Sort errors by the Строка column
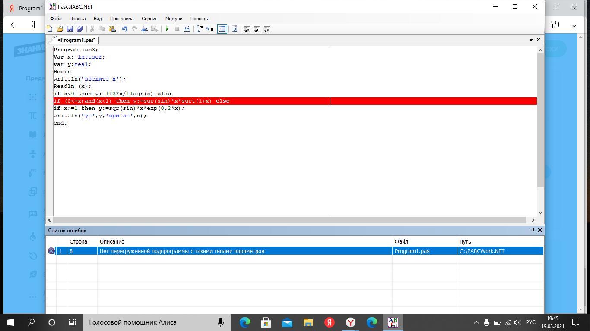The height and width of the screenshot is (331, 590). pyautogui.click(x=82, y=242)
